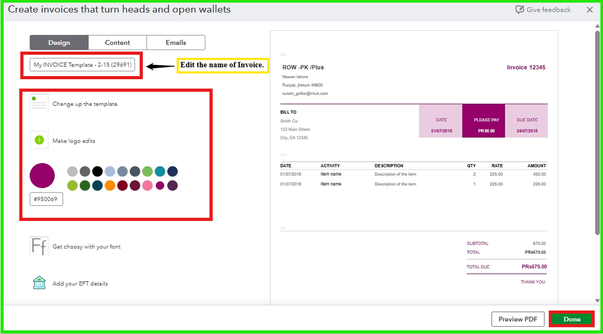
Task: Click the large purple current-color circle
Action: [42, 176]
